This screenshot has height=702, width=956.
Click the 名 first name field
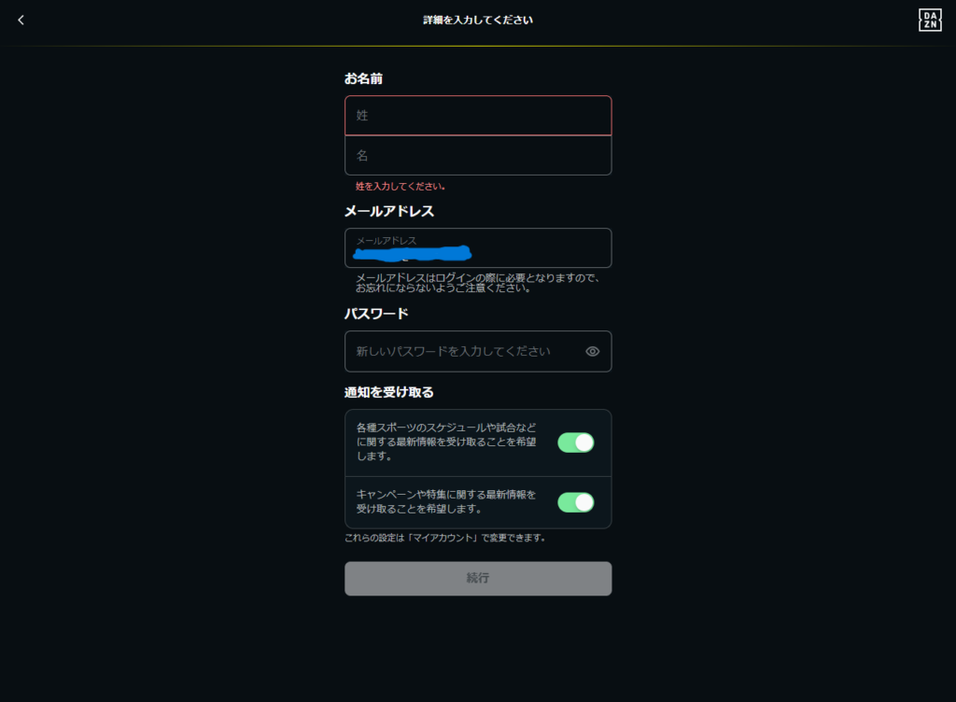[x=478, y=155]
